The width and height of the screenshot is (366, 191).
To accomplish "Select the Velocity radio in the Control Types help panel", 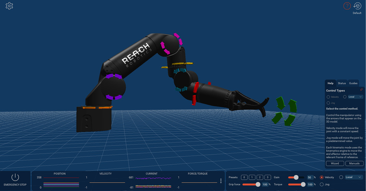I will 328,97.
